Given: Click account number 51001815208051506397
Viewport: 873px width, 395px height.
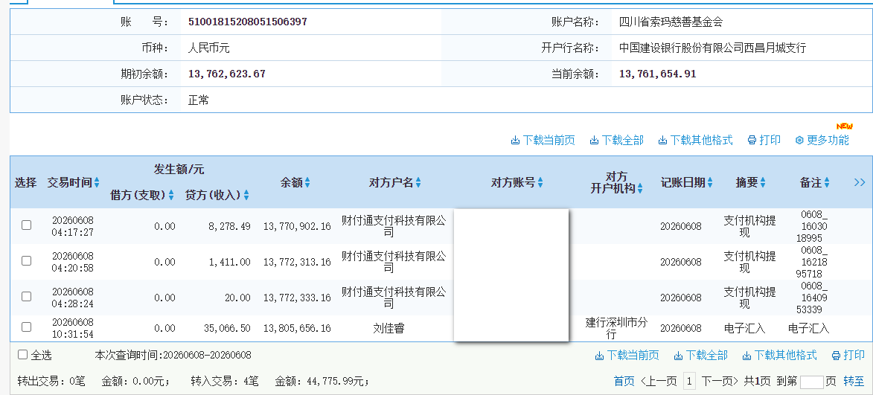Looking at the screenshot, I should click(x=248, y=22).
